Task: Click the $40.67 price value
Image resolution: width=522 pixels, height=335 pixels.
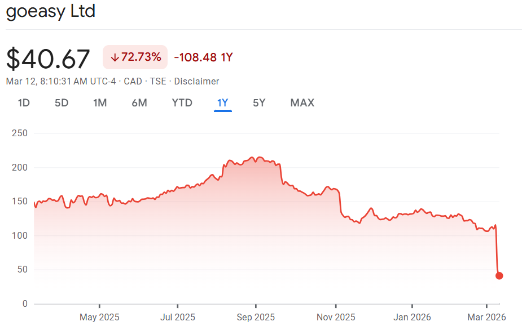Action: tap(49, 59)
